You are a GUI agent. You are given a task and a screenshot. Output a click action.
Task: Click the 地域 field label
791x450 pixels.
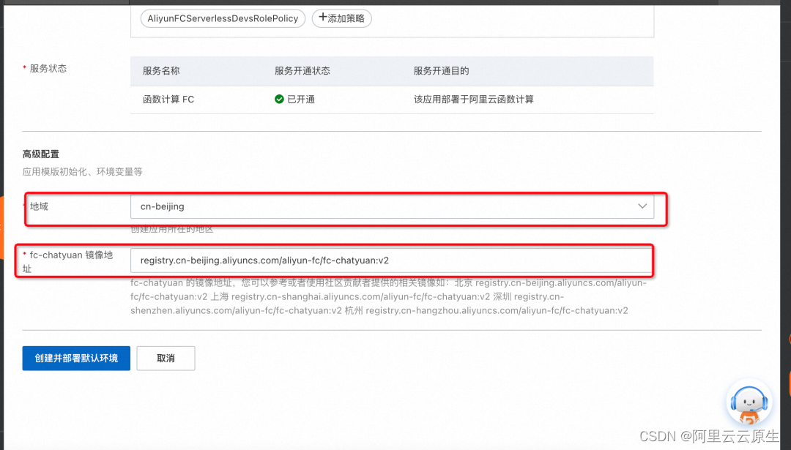click(39, 206)
